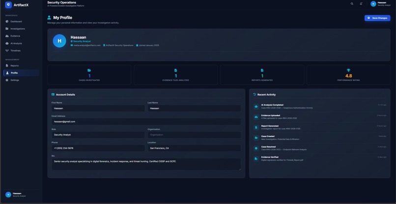Image resolution: width=396 pixels, height=204 pixels.
Task: Click the Report Generated activity icon
Action: (x=256, y=127)
